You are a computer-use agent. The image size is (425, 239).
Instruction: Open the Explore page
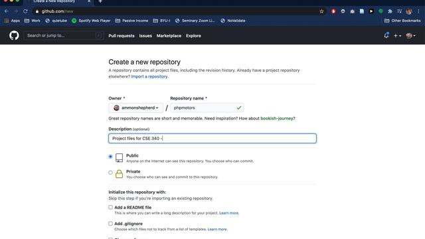tap(193, 36)
